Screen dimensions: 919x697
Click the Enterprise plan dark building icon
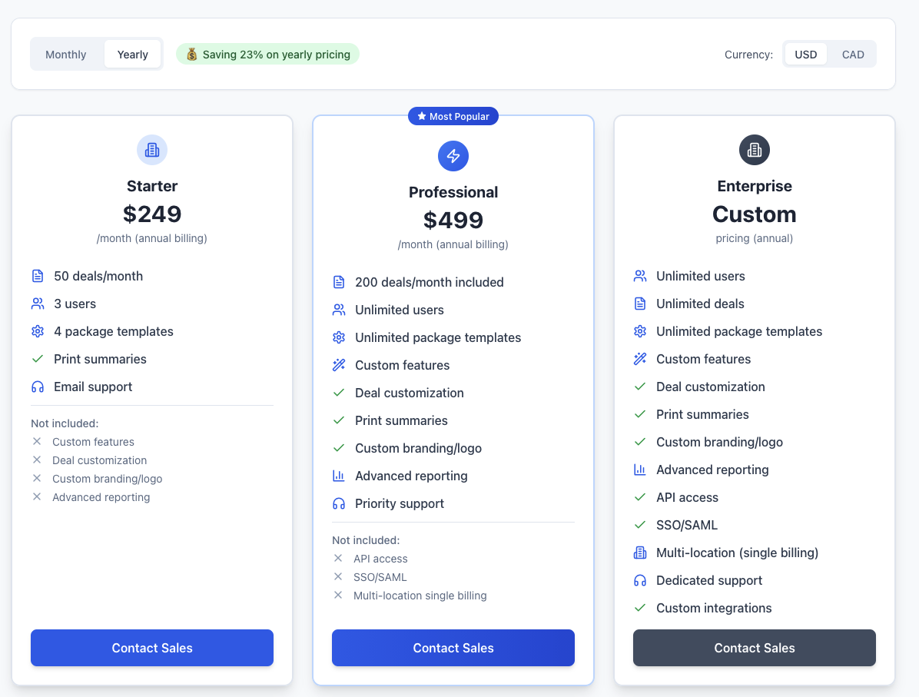point(754,150)
